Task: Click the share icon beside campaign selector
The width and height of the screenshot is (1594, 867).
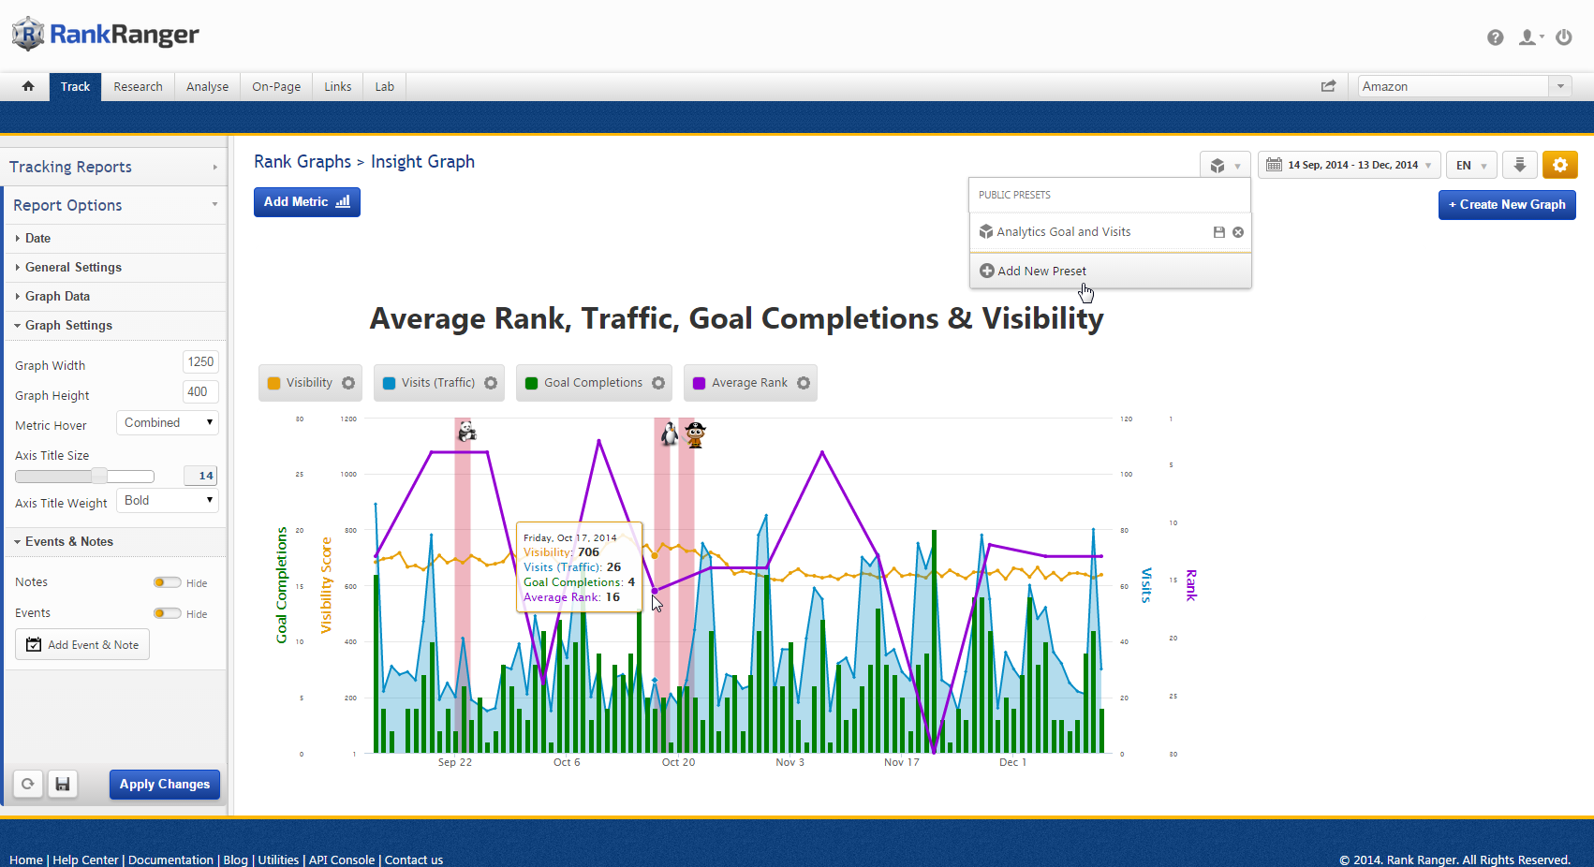Action: pyautogui.click(x=1328, y=86)
